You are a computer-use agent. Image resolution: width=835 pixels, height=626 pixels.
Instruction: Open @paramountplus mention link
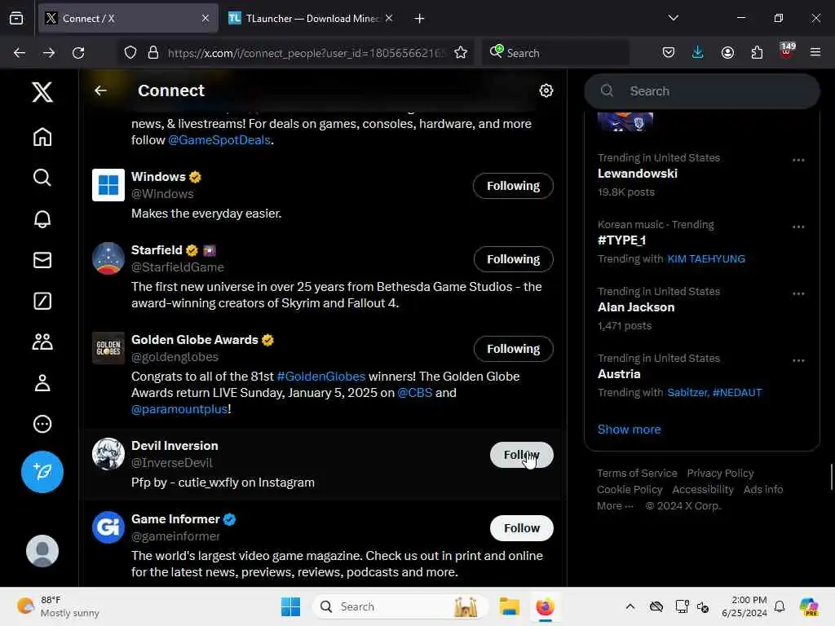tap(179, 409)
